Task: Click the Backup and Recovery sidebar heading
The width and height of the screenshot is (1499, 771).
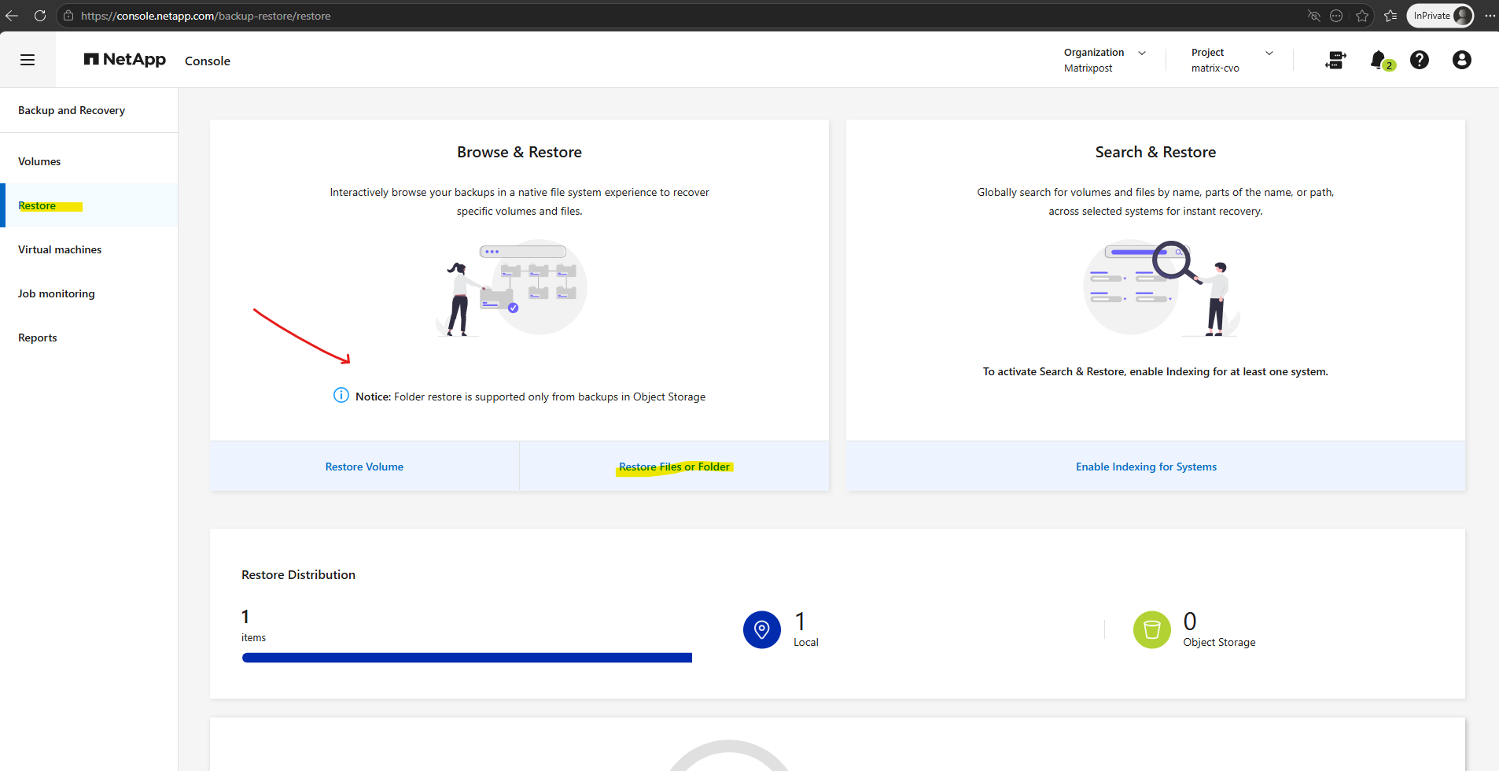Action: click(x=72, y=110)
